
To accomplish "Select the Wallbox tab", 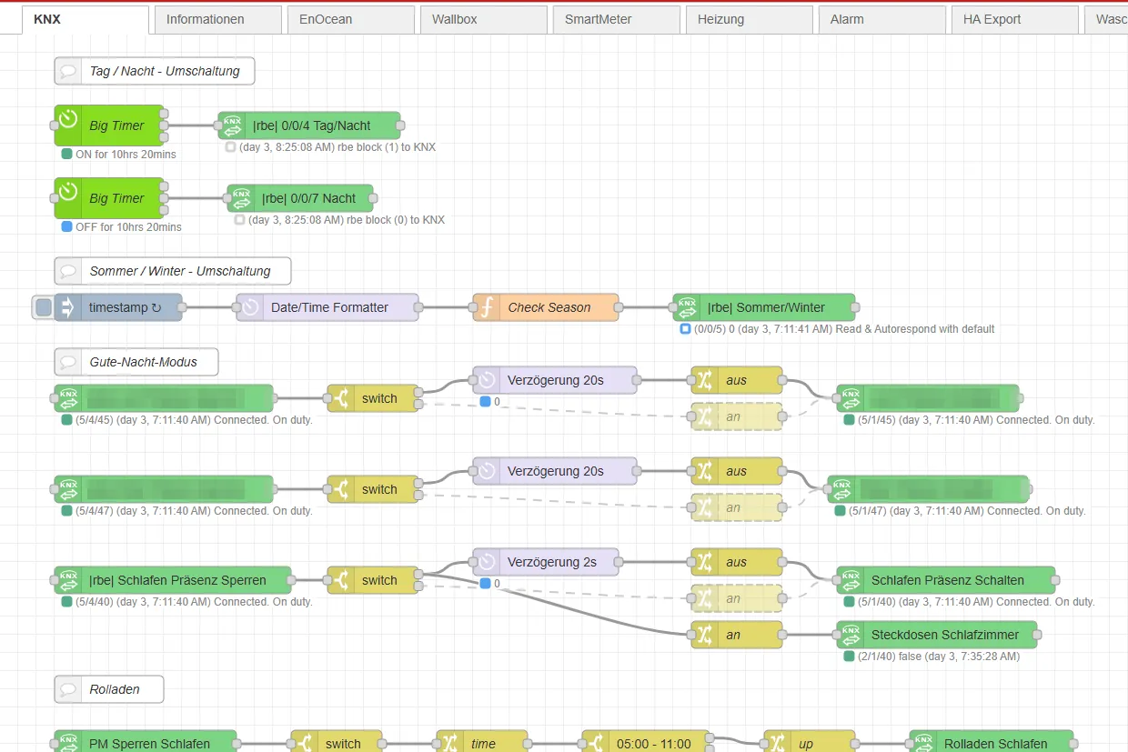I will point(483,19).
